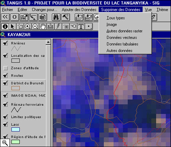Select the Identify info tool
171x147 pixels.
[5, 26]
